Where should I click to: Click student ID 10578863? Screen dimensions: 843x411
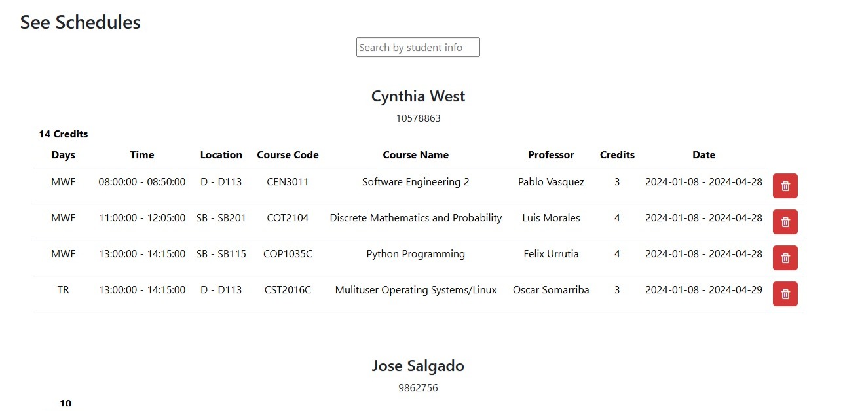pos(418,118)
